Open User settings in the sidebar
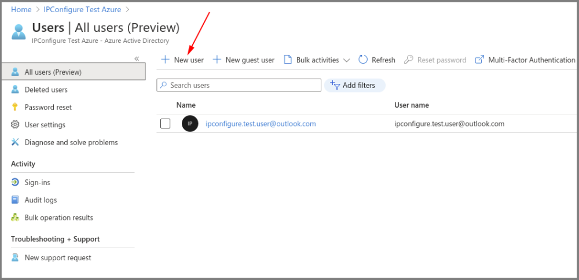The image size is (579, 280). coord(45,125)
